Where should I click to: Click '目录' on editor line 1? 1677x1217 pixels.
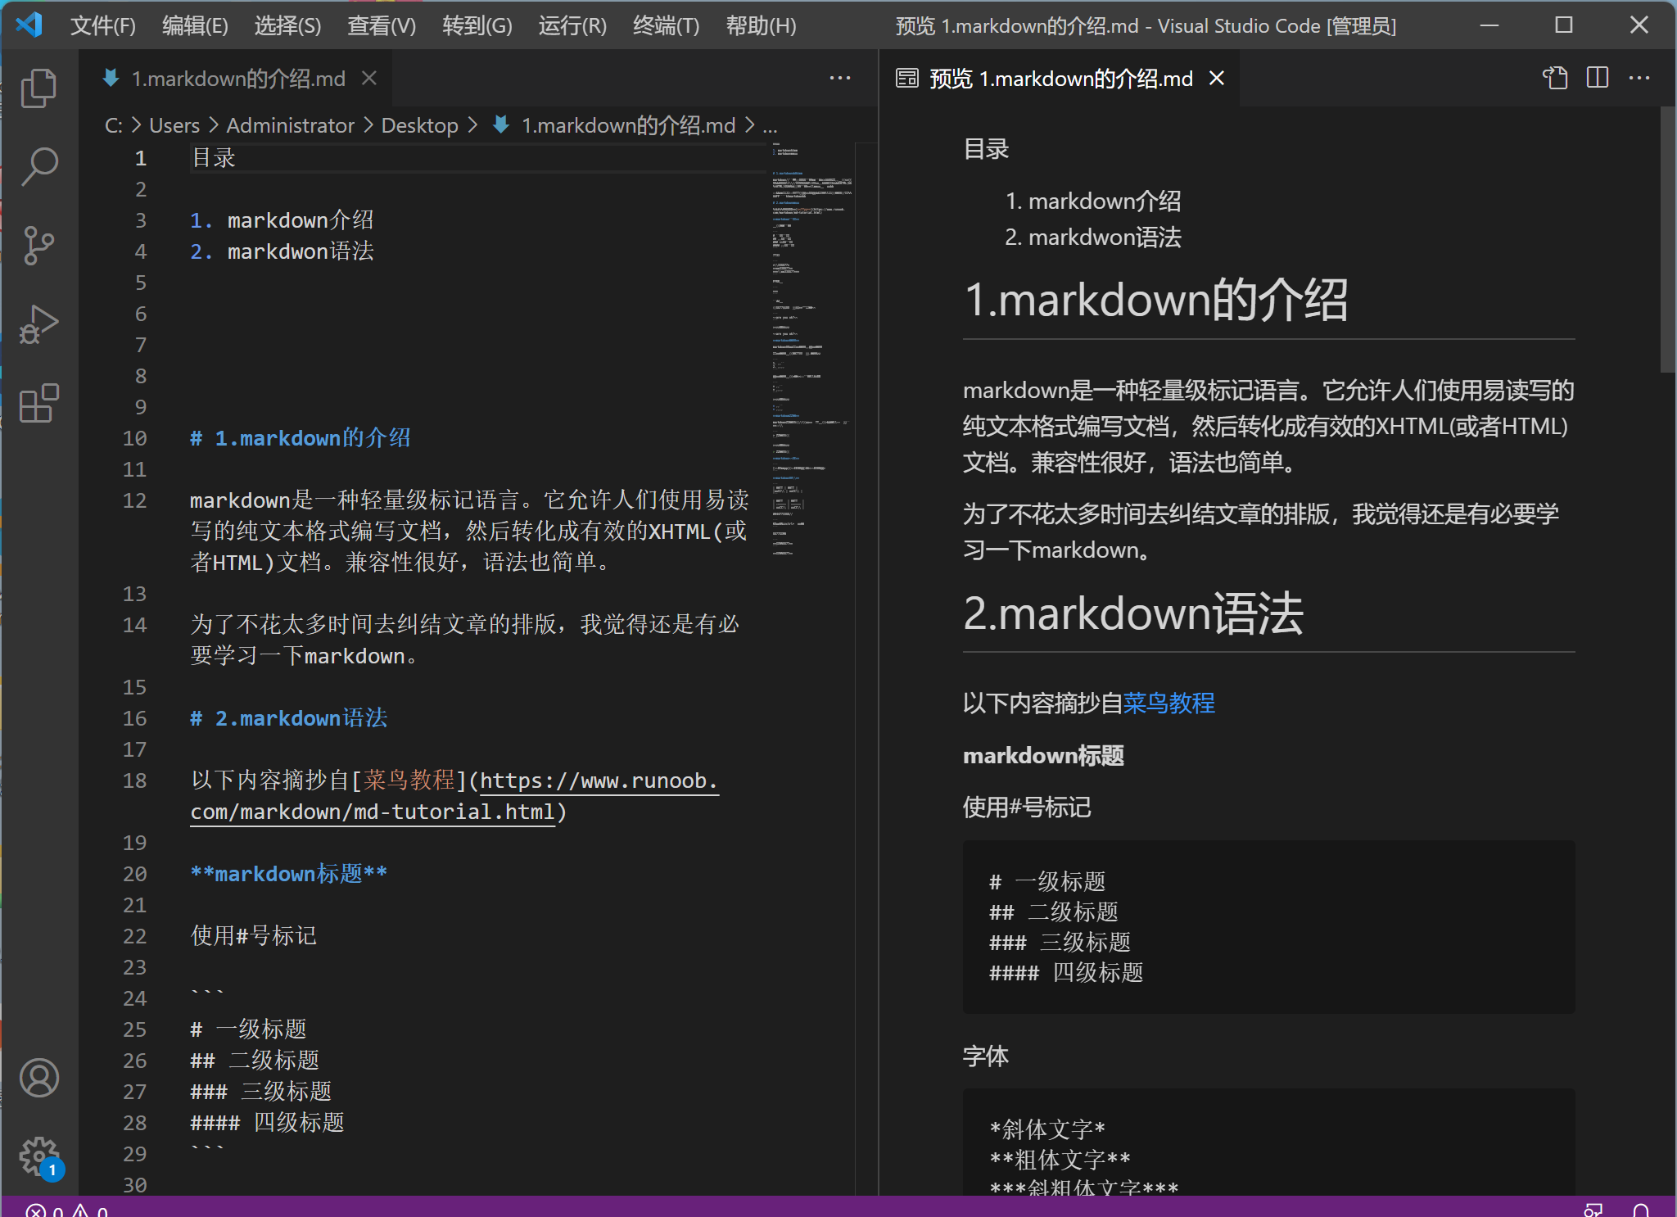(214, 157)
